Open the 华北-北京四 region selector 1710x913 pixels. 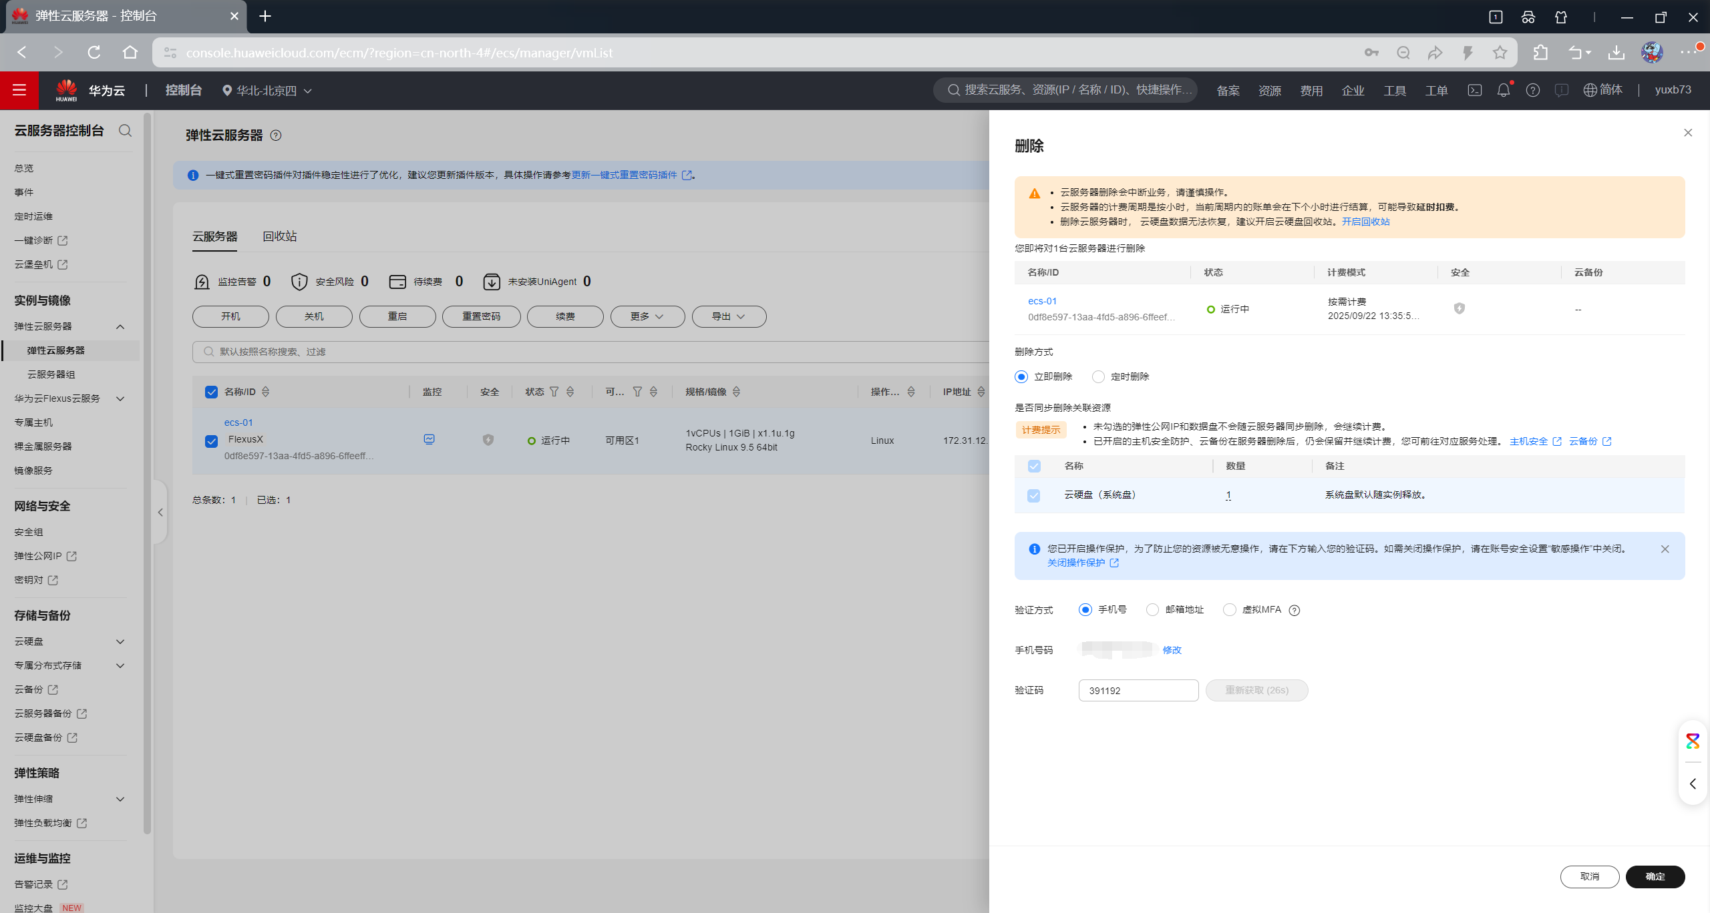coord(267,91)
